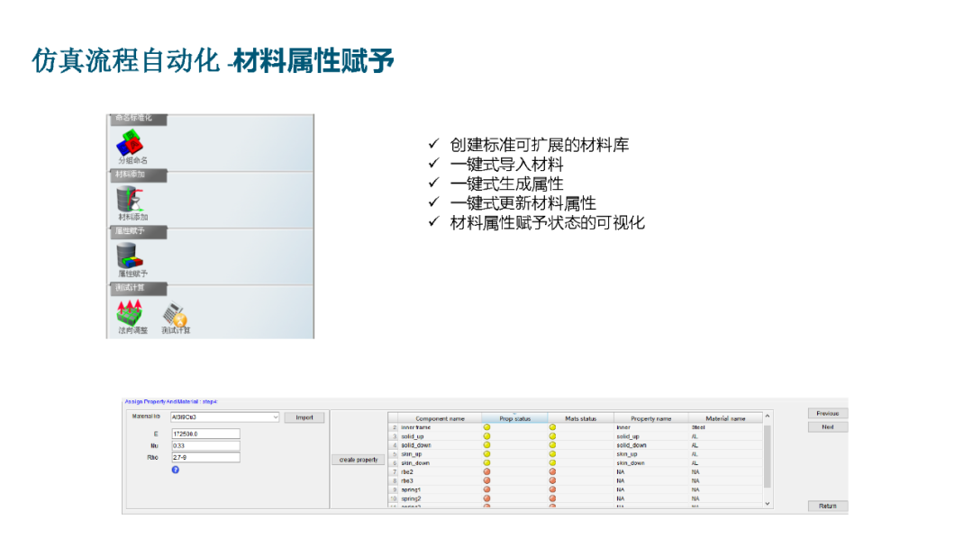Click the Import button
The image size is (973, 547).
305,417
